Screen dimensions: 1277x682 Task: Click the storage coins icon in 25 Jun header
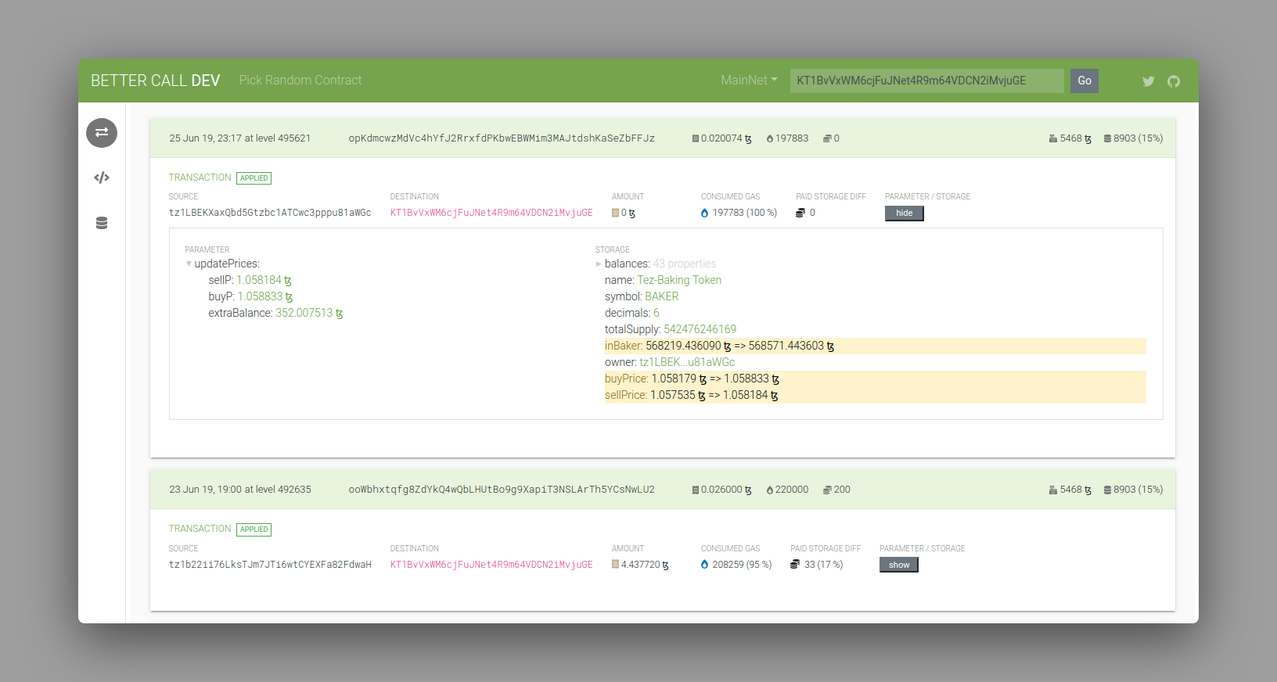(x=827, y=138)
